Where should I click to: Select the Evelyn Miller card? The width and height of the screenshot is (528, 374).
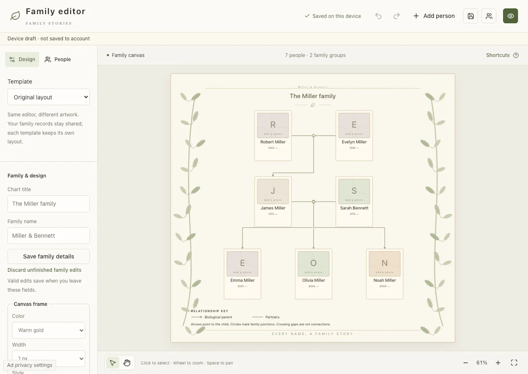pyautogui.click(x=354, y=136)
